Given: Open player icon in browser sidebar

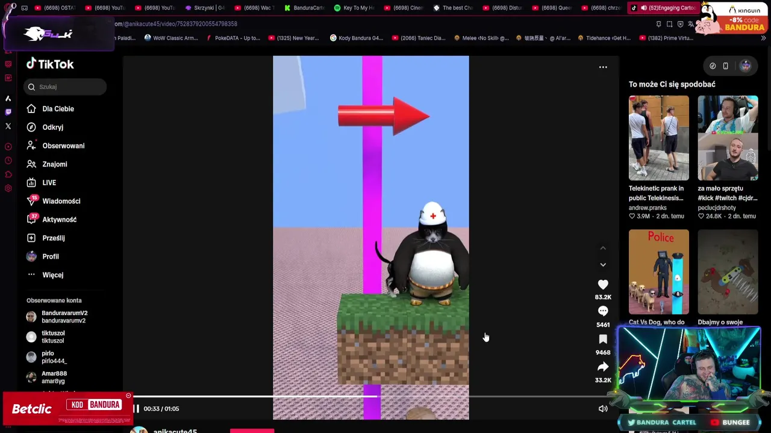Looking at the screenshot, I should (x=8, y=146).
